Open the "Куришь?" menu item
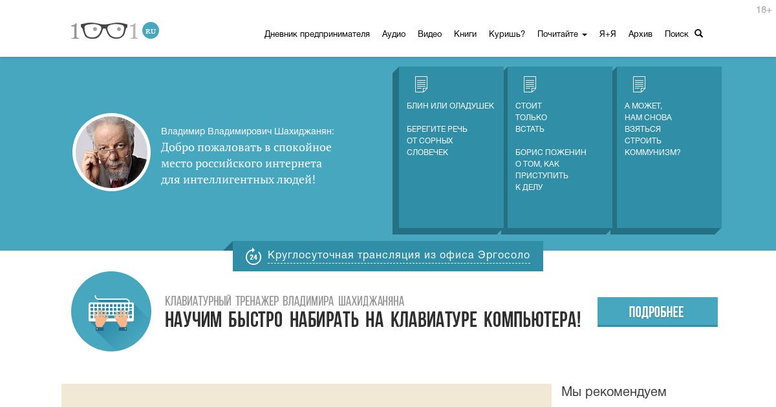Image resolution: width=776 pixels, height=407 pixels. (x=507, y=34)
